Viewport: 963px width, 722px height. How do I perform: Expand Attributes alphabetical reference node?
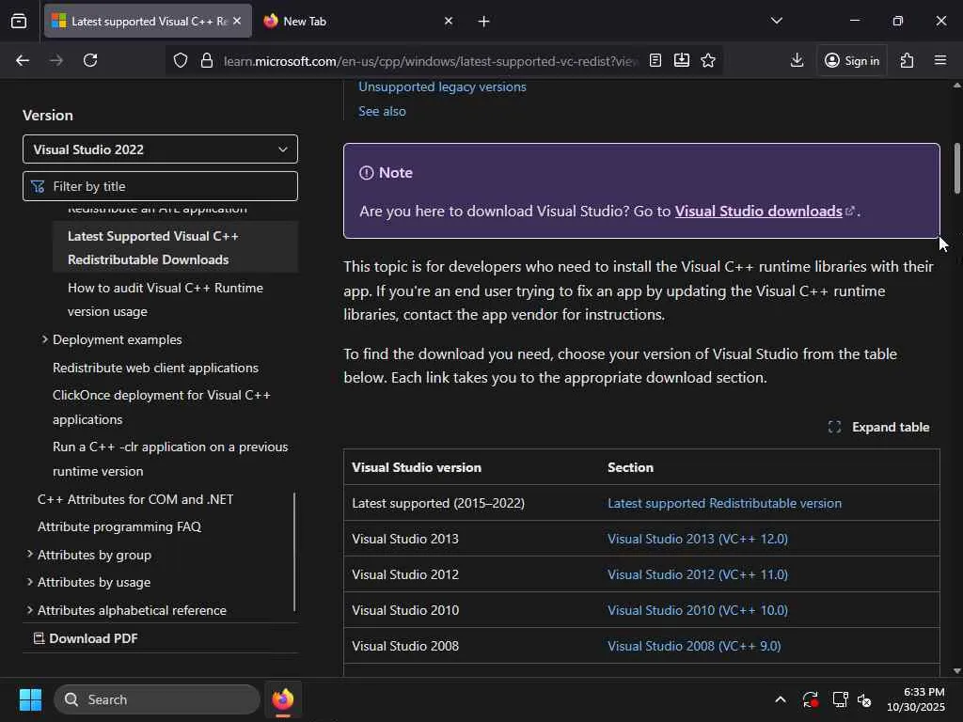[x=29, y=610]
